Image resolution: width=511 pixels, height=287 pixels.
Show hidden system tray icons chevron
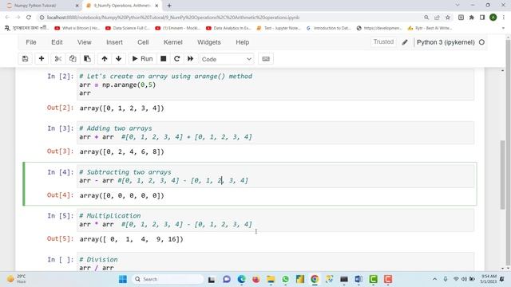click(x=434, y=279)
